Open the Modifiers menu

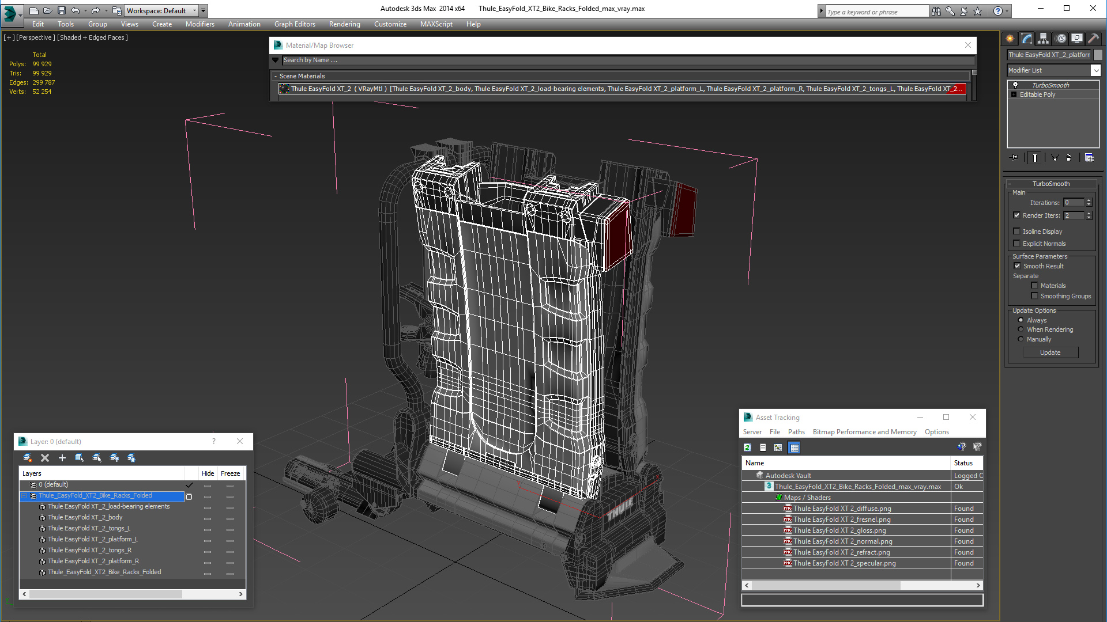click(x=200, y=24)
